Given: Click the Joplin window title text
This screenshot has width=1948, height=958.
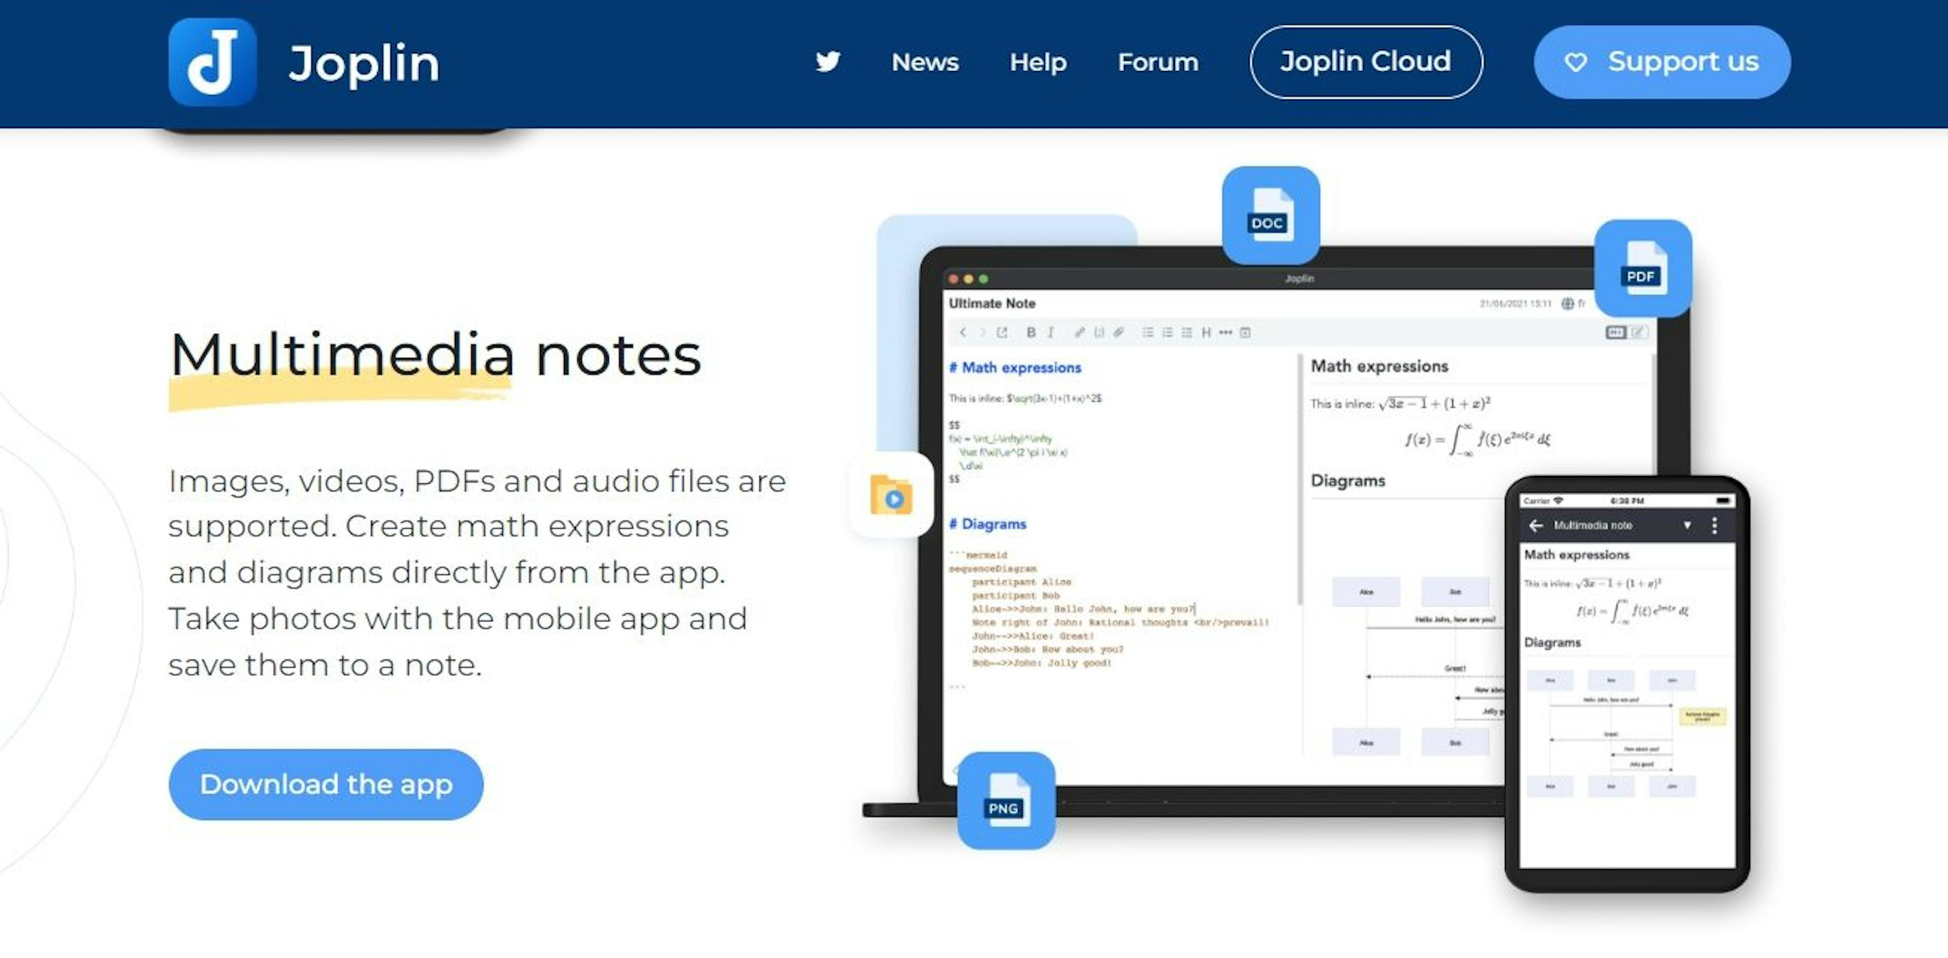Looking at the screenshot, I should pyautogui.click(x=1299, y=278).
